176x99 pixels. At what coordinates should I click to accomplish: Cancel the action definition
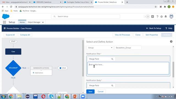(x=101, y=92)
